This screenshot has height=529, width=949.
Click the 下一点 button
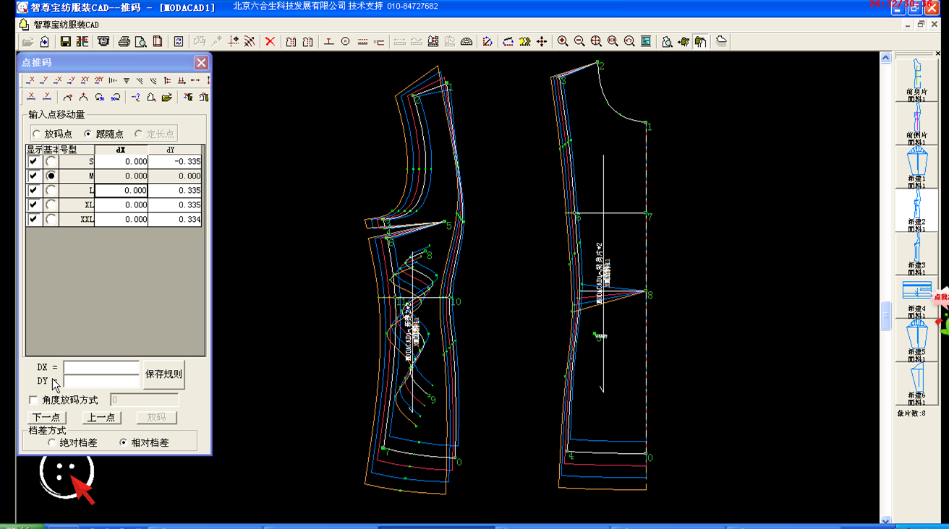pyautogui.click(x=46, y=418)
